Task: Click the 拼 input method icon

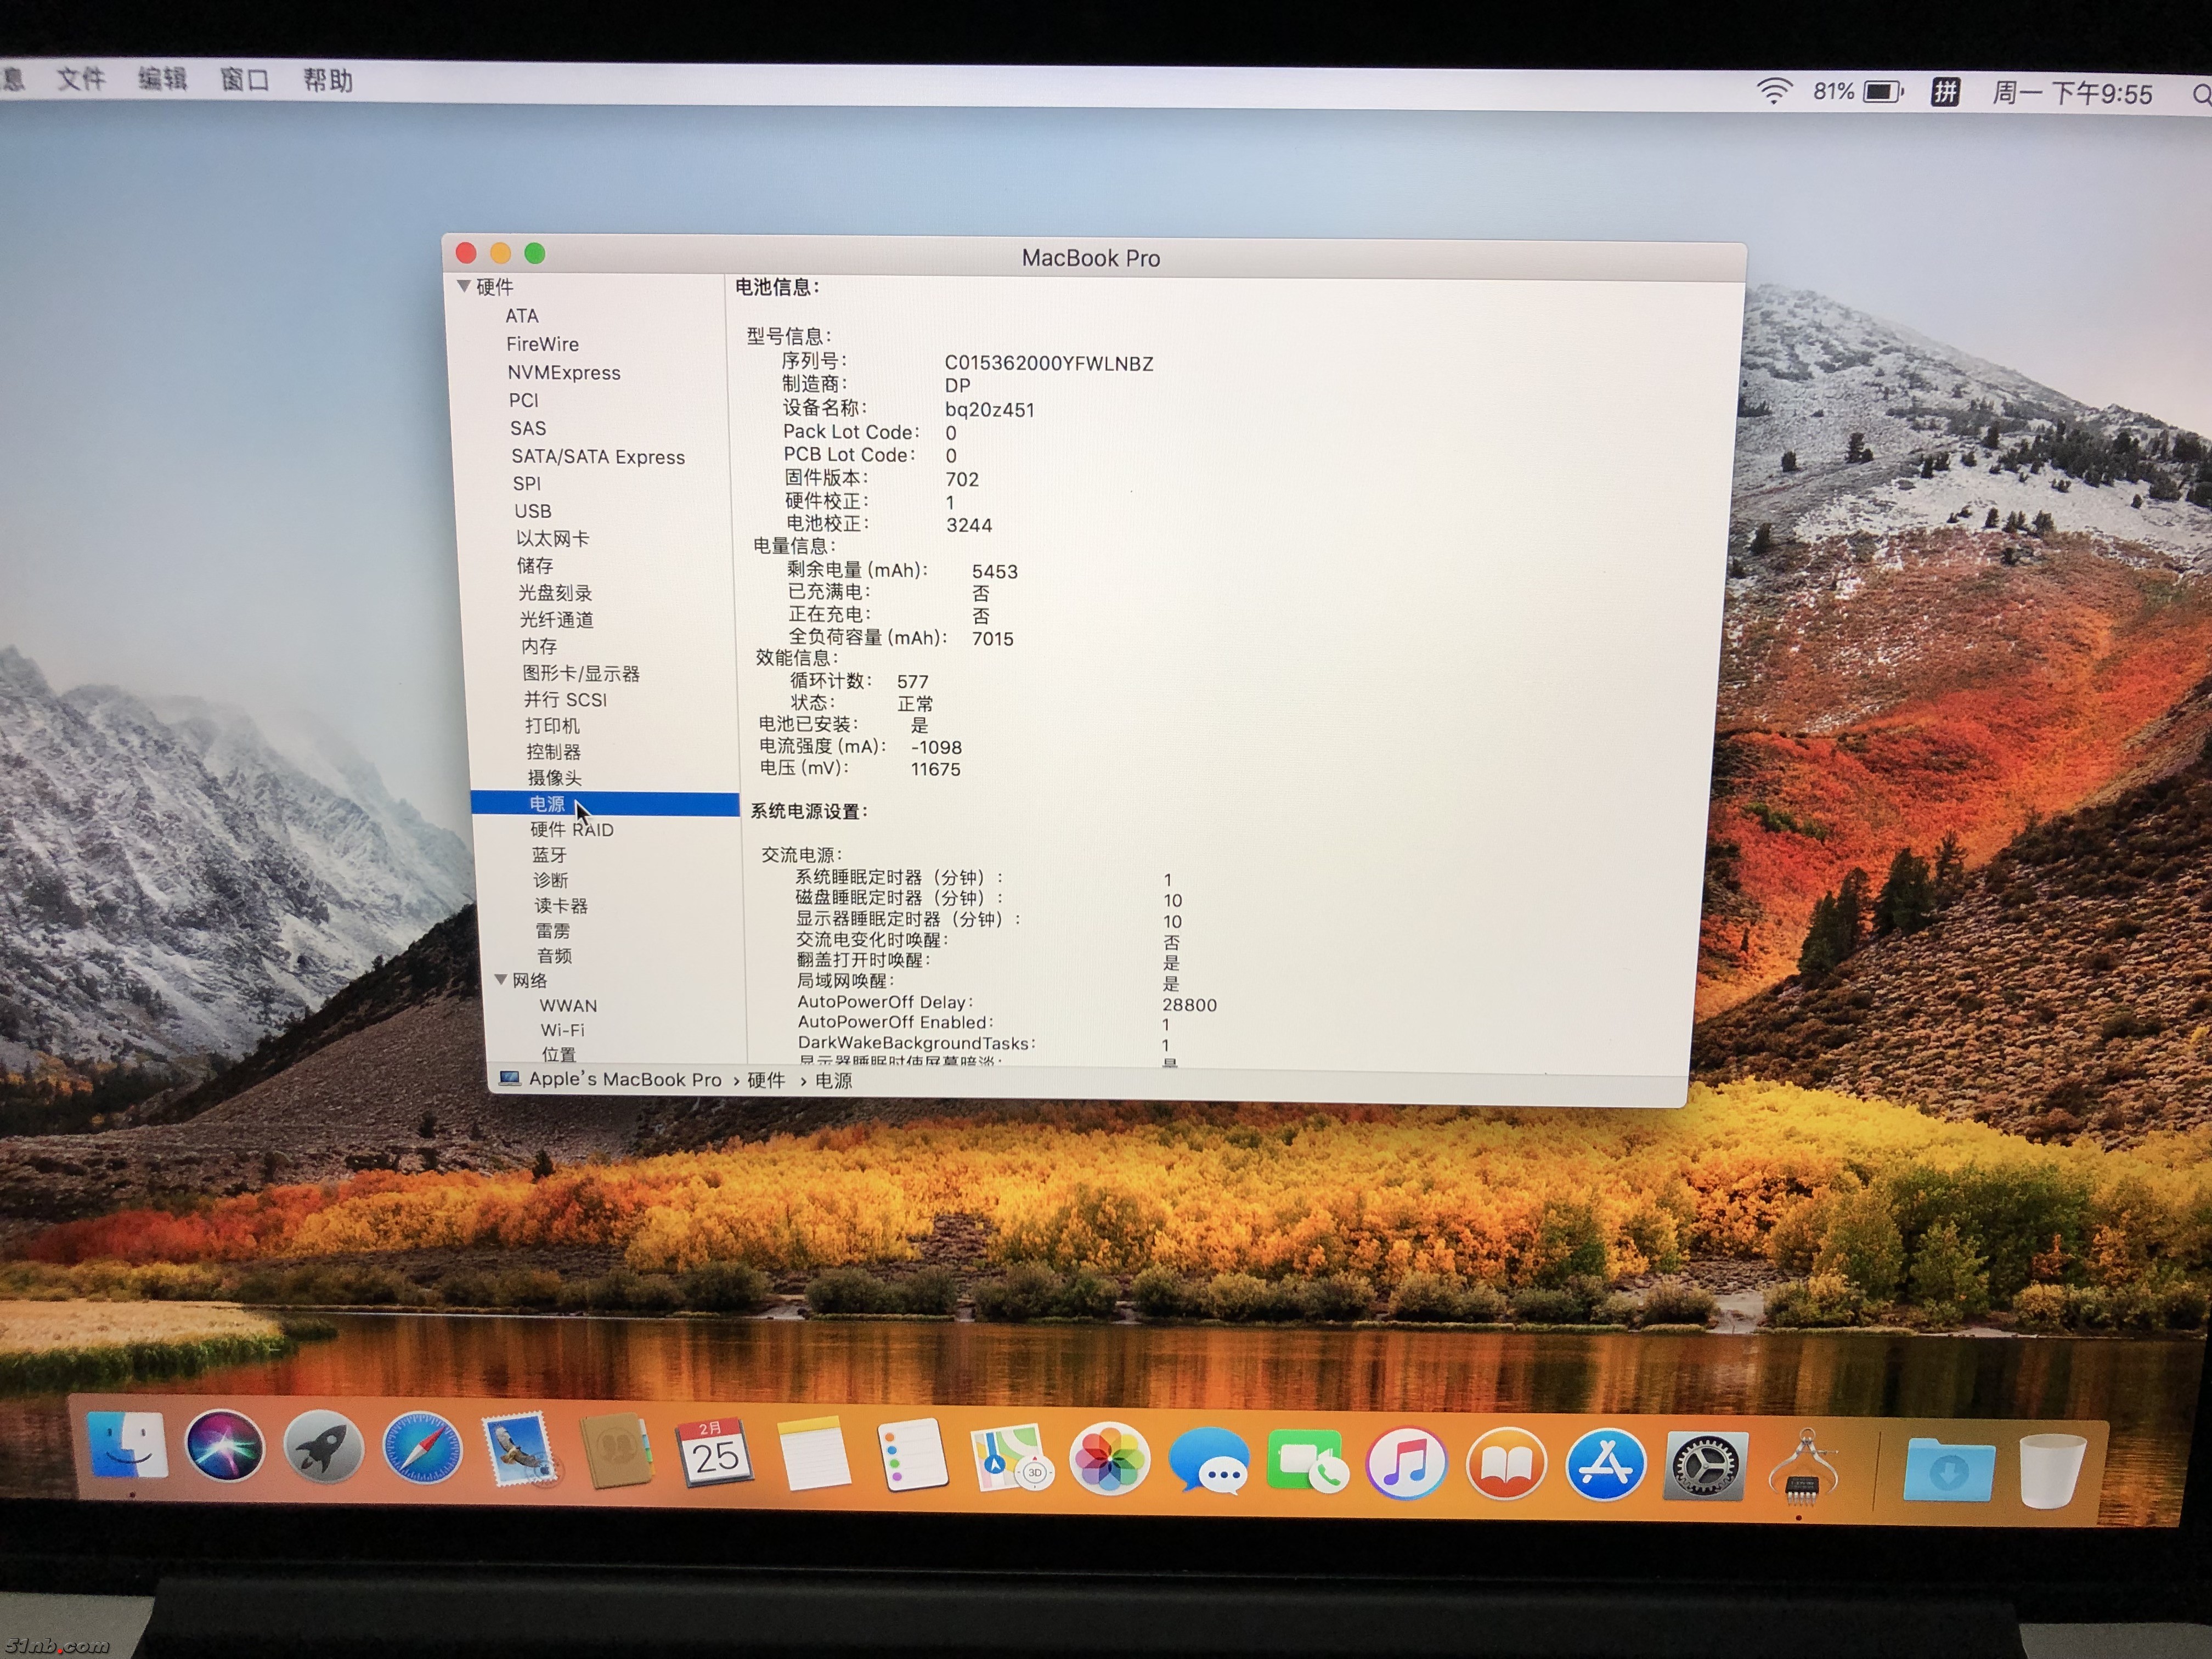Action: (x=1945, y=93)
